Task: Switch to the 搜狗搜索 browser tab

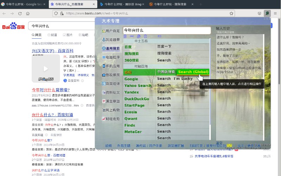Action: tap(170, 4)
